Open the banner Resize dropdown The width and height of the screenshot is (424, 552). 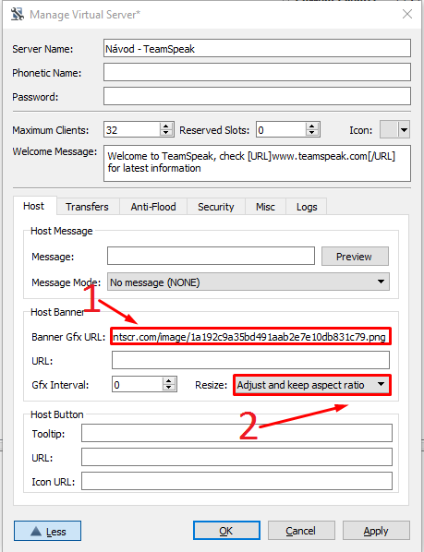pyautogui.click(x=312, y=385)
